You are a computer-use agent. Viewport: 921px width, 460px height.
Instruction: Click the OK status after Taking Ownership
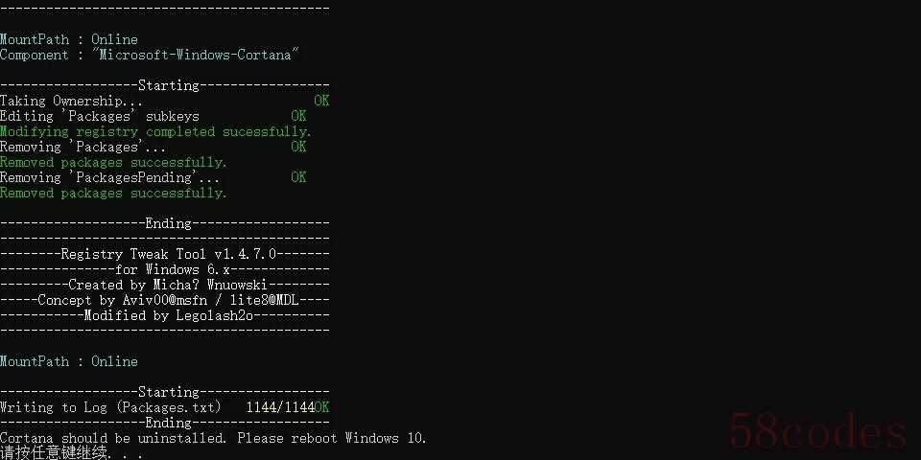(321, 101)
